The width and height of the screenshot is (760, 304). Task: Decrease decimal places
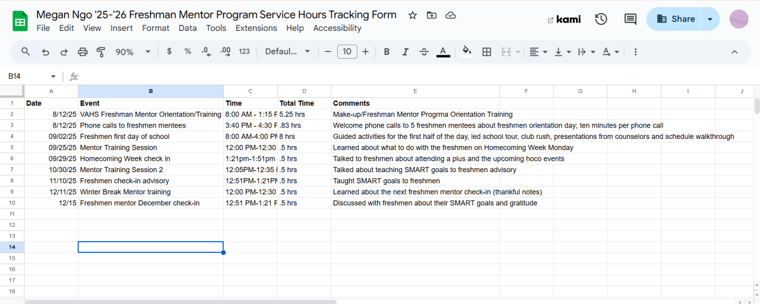pos(206,52)
